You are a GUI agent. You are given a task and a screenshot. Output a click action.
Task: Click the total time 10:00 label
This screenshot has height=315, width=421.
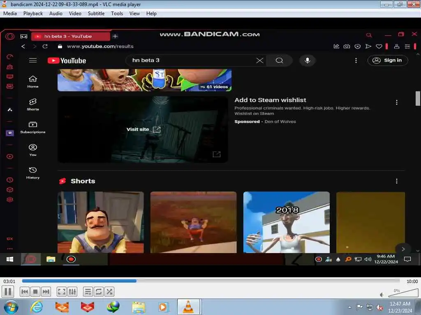[412, 281]
